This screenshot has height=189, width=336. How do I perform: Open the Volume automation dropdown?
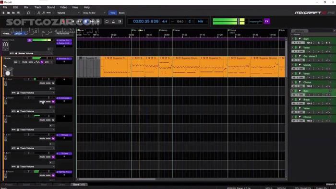(68, 13)
